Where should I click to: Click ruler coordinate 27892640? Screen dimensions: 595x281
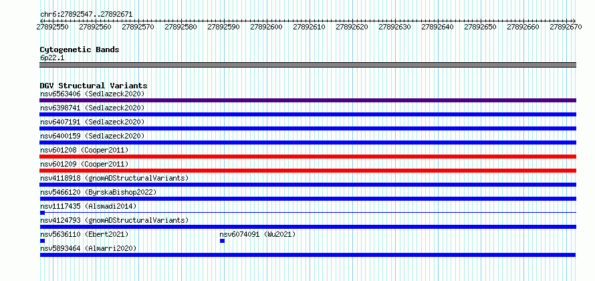tap(437, 27)
